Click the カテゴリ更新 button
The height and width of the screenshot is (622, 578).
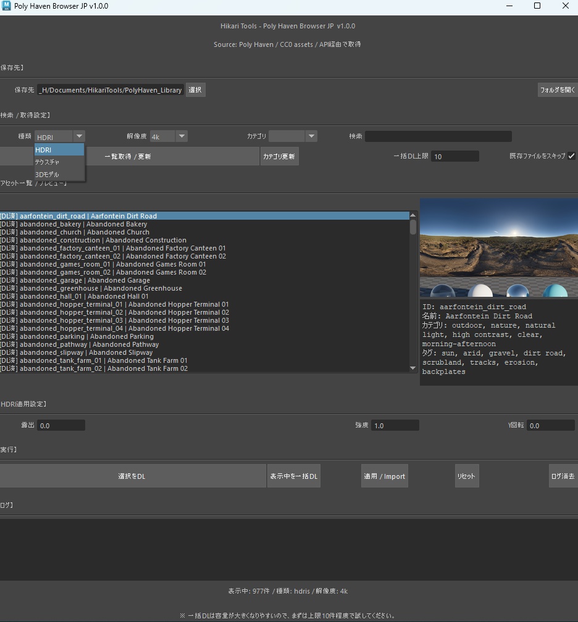(280, 156)
